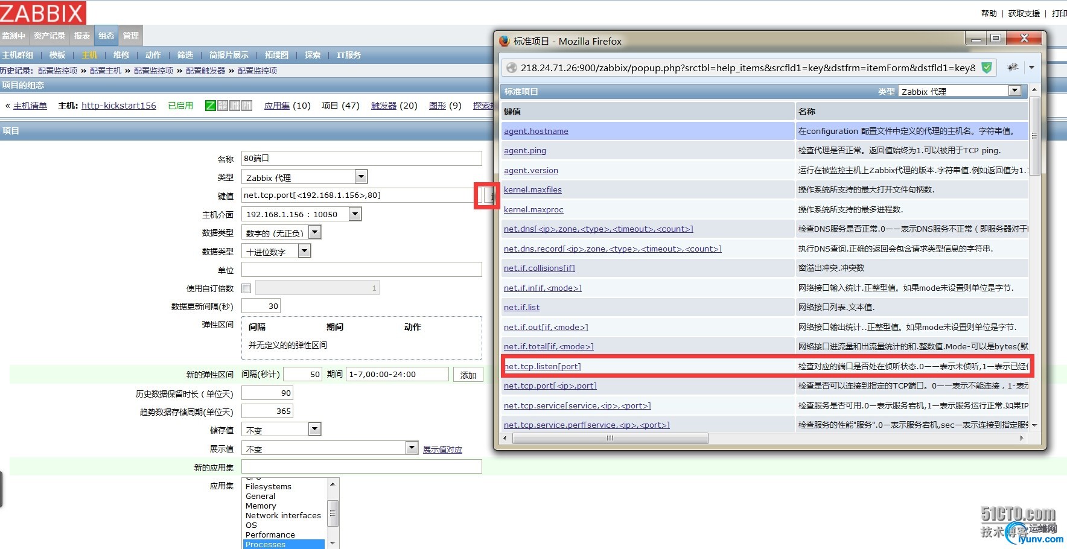Open the 应用集 link

[277, 106]
